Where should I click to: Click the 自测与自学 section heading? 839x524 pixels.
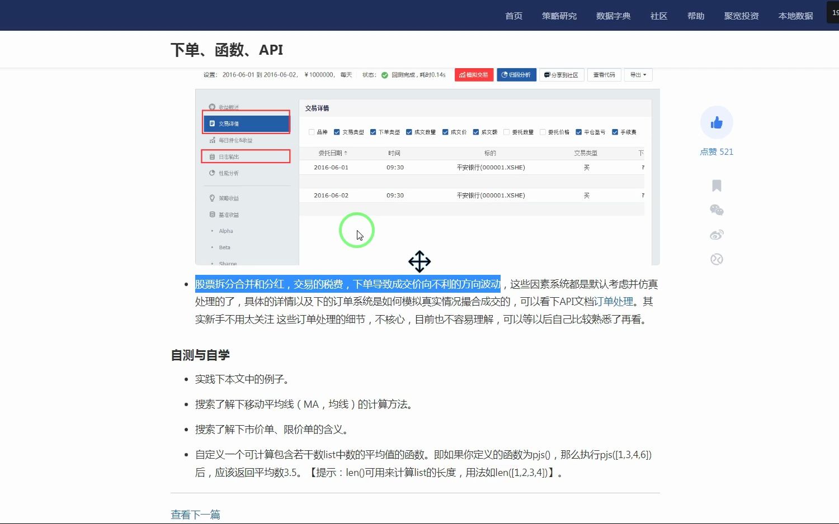[200, 355]
